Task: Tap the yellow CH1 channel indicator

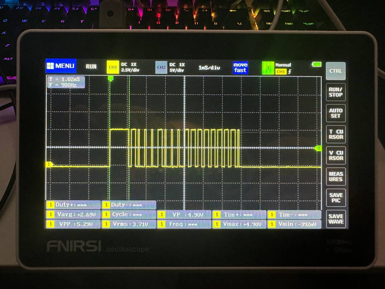Action: (x=113, y=67)
